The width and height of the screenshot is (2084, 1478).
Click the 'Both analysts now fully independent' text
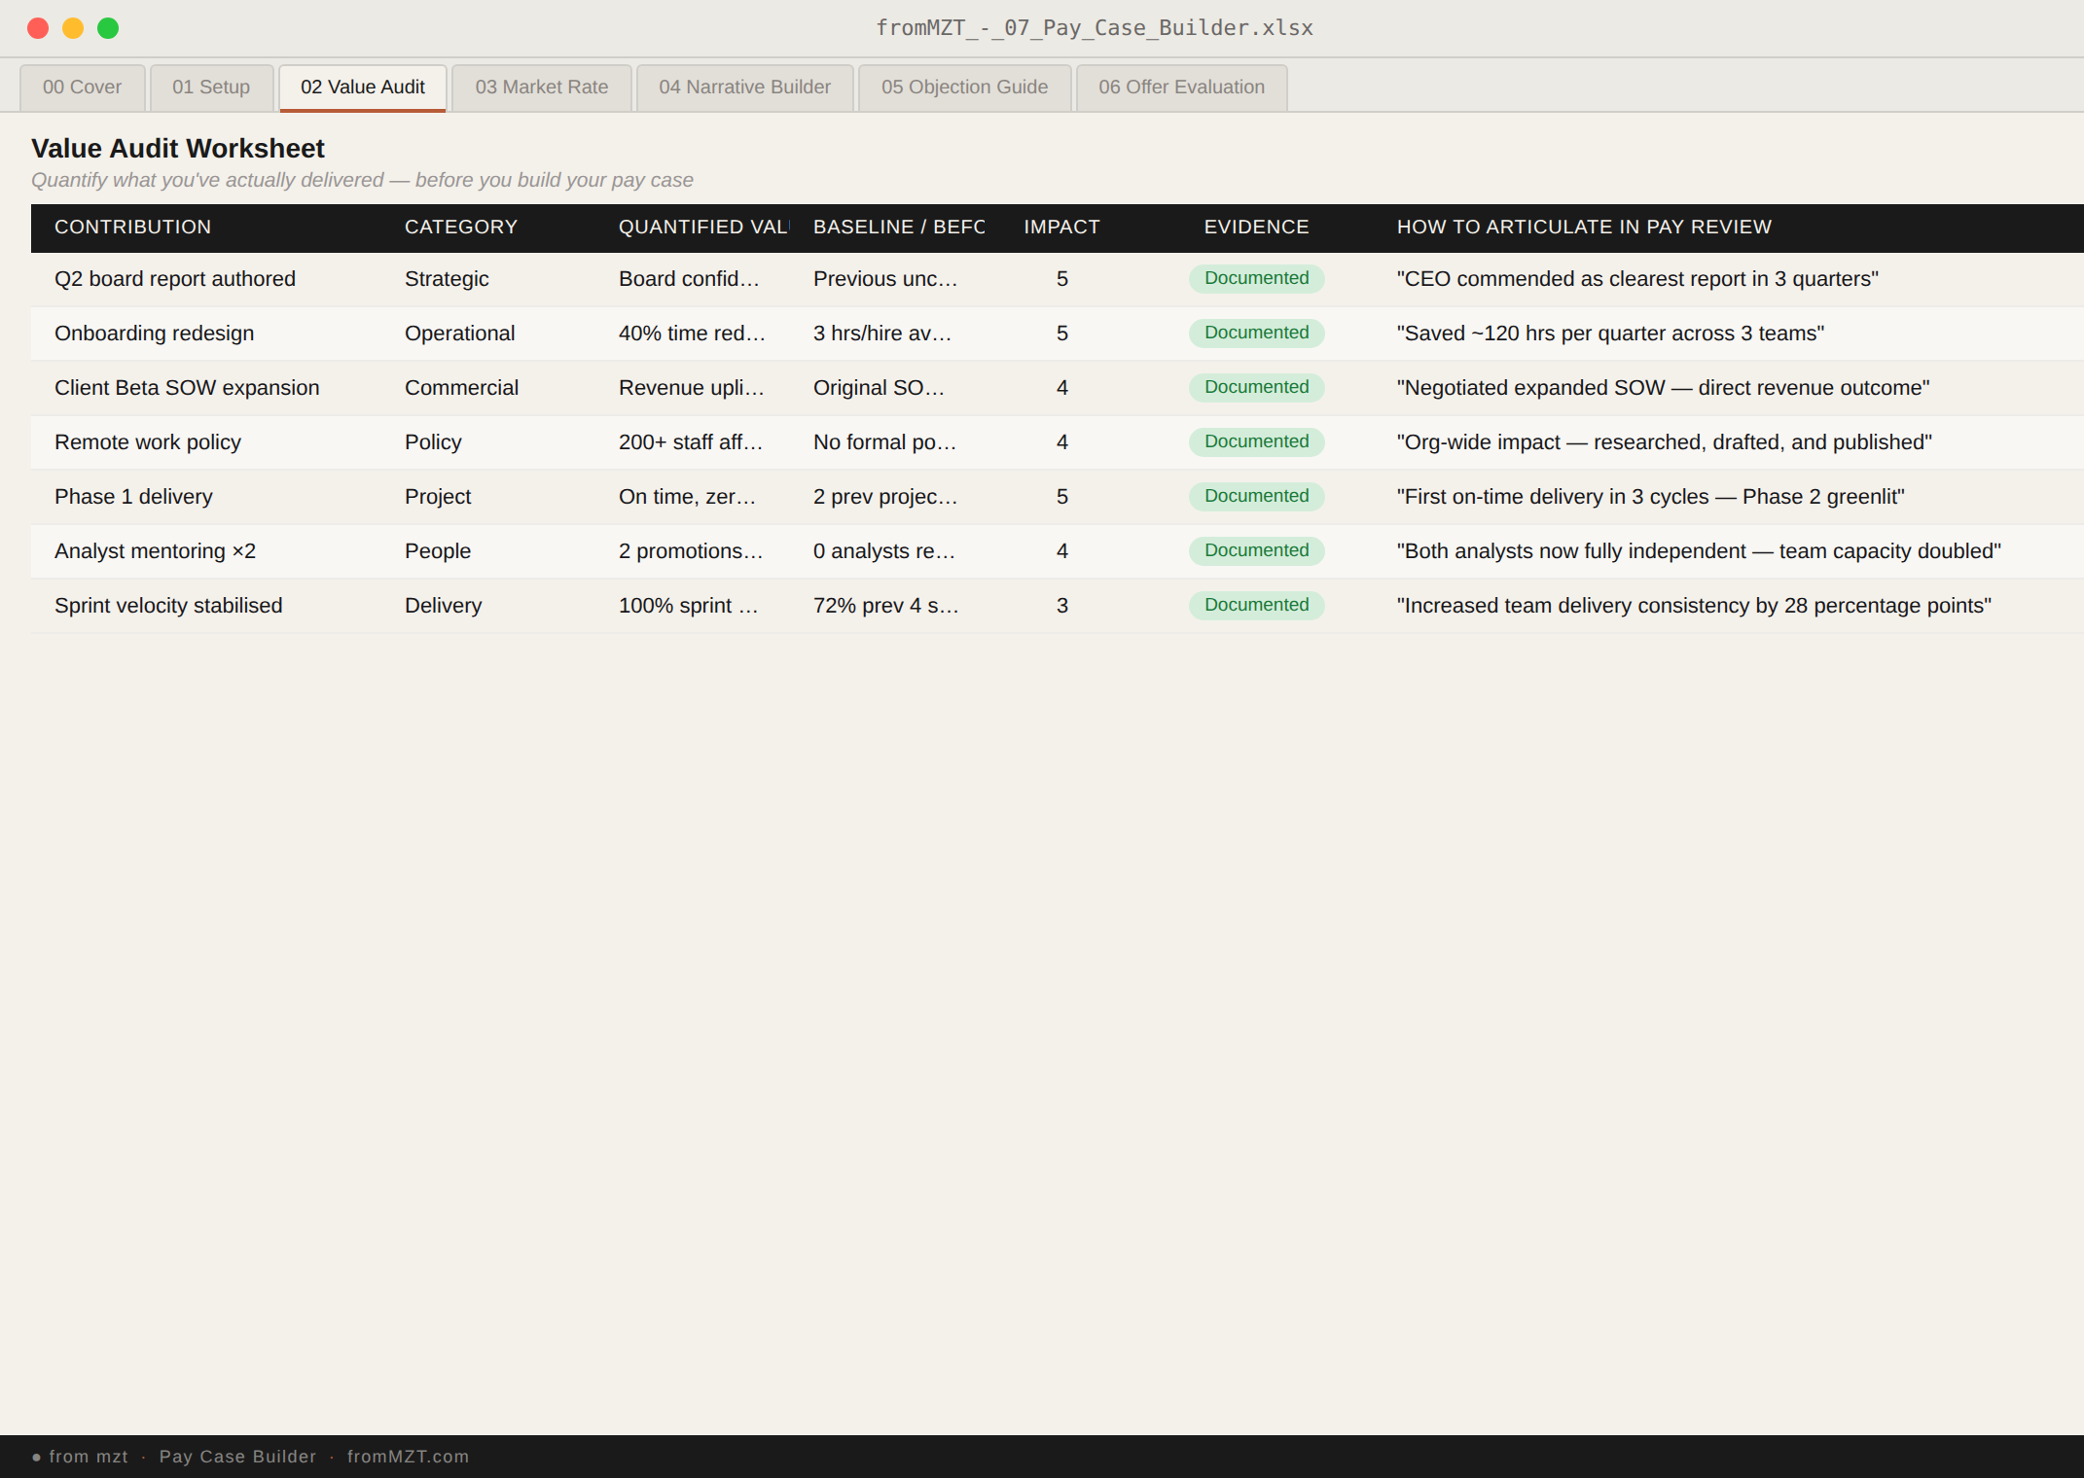click(1699, 551)
